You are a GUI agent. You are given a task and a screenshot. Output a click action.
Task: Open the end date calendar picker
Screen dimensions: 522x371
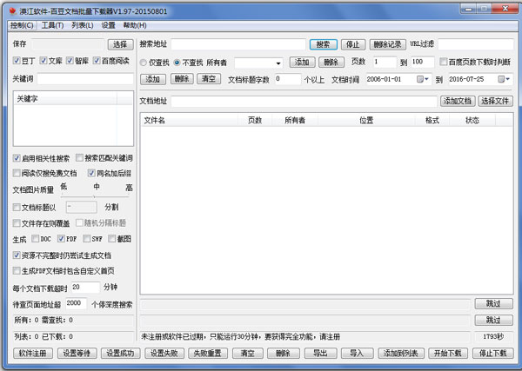click(504, 79)
